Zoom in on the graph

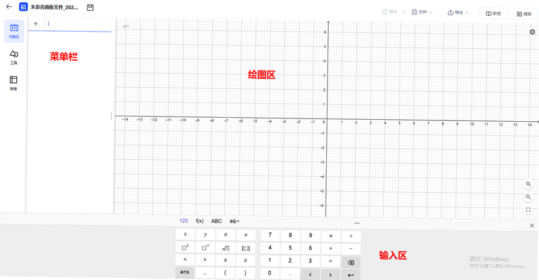click(x=528, y=184)
